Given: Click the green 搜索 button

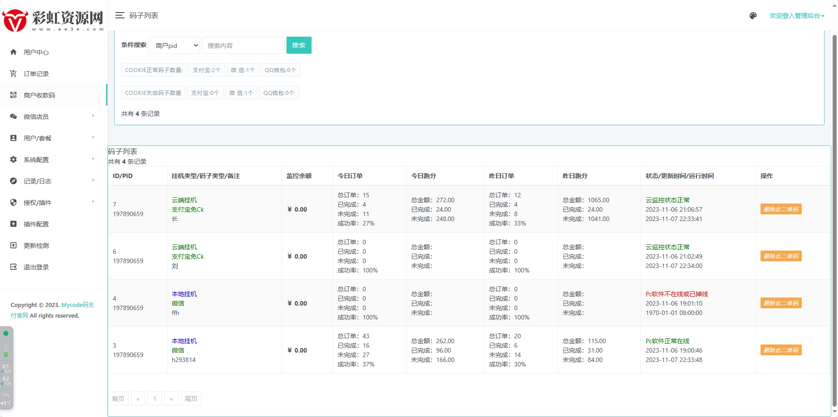Looking at the screenshot, I should coord(299,45).
